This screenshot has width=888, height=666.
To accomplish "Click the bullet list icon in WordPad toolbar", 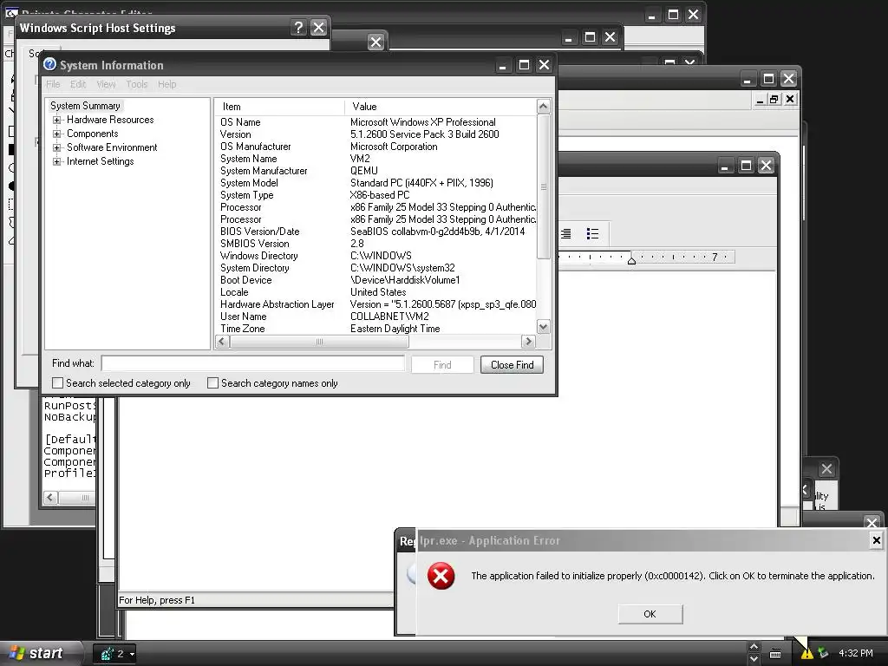I will 592,234.
